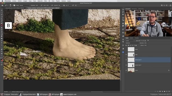Viewport: 172px width, 96px height.
Task: Hide the mujer layer
Action: [126, 55]
